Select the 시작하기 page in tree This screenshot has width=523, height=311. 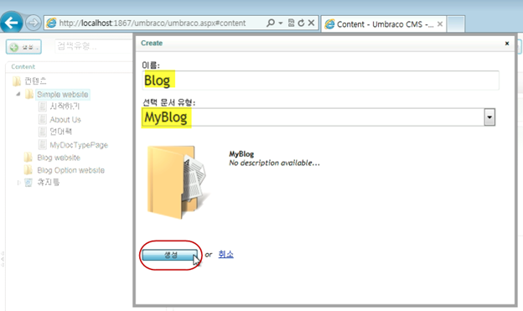(65, 106)
